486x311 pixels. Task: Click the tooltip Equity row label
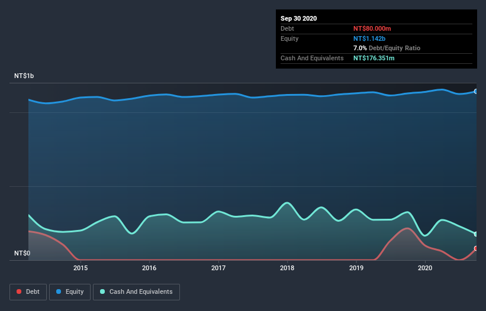point(289,38)
